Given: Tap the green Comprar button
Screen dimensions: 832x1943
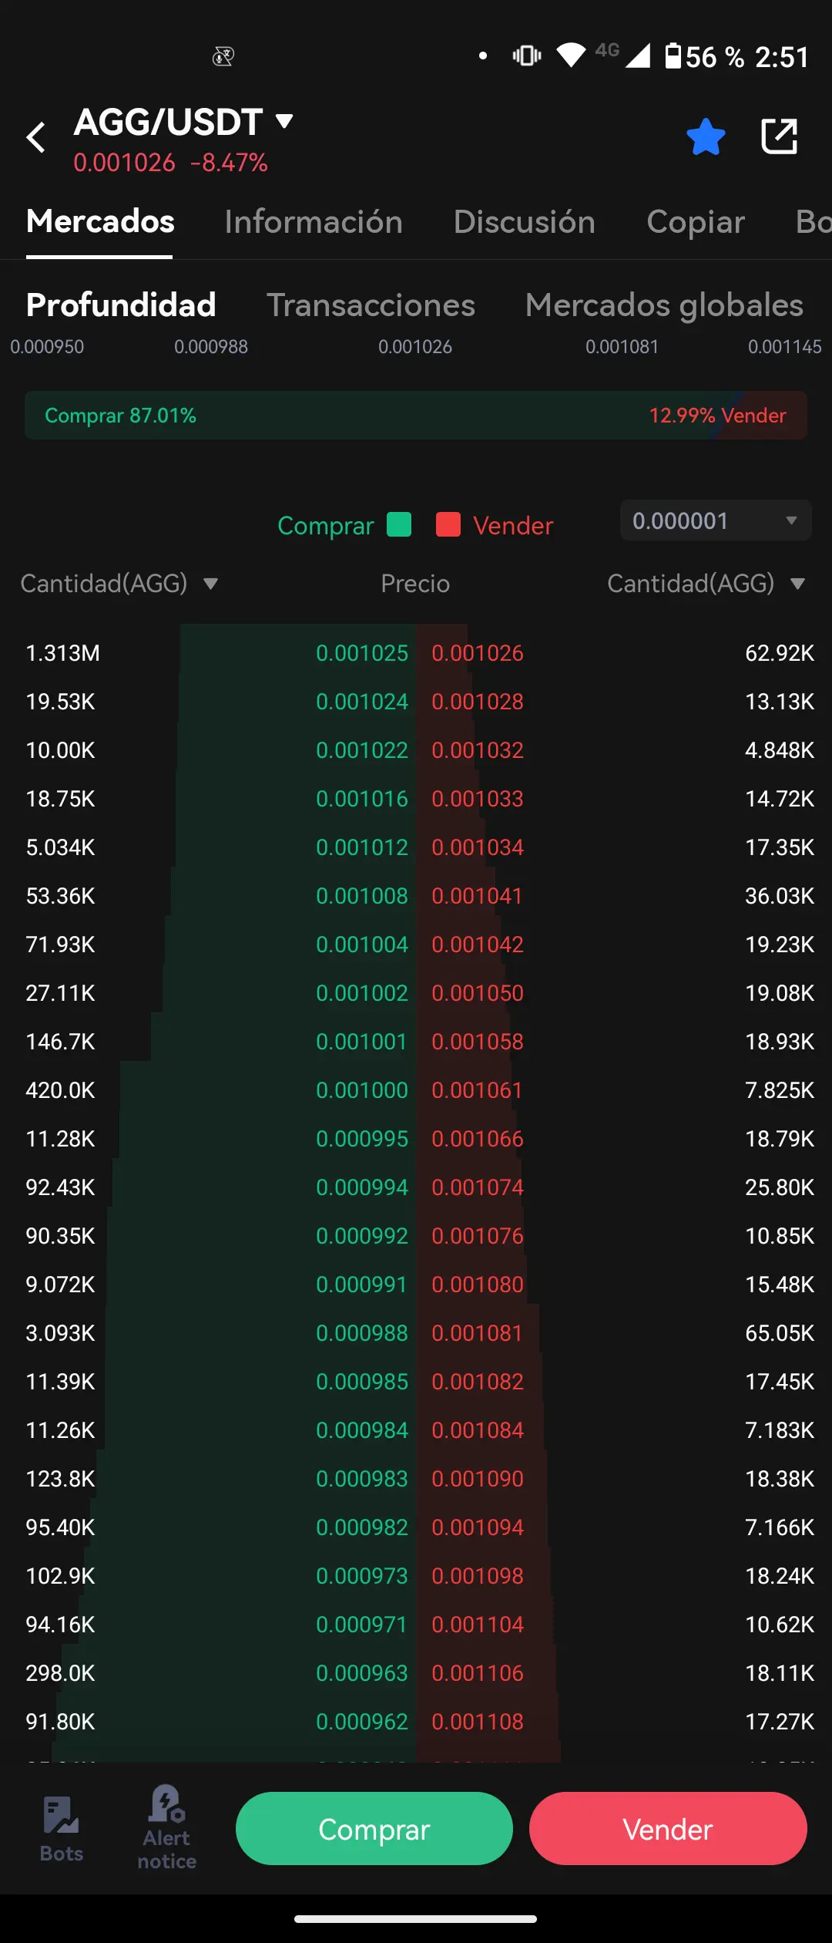Looking at the screenshot, I should (374, 1828).
